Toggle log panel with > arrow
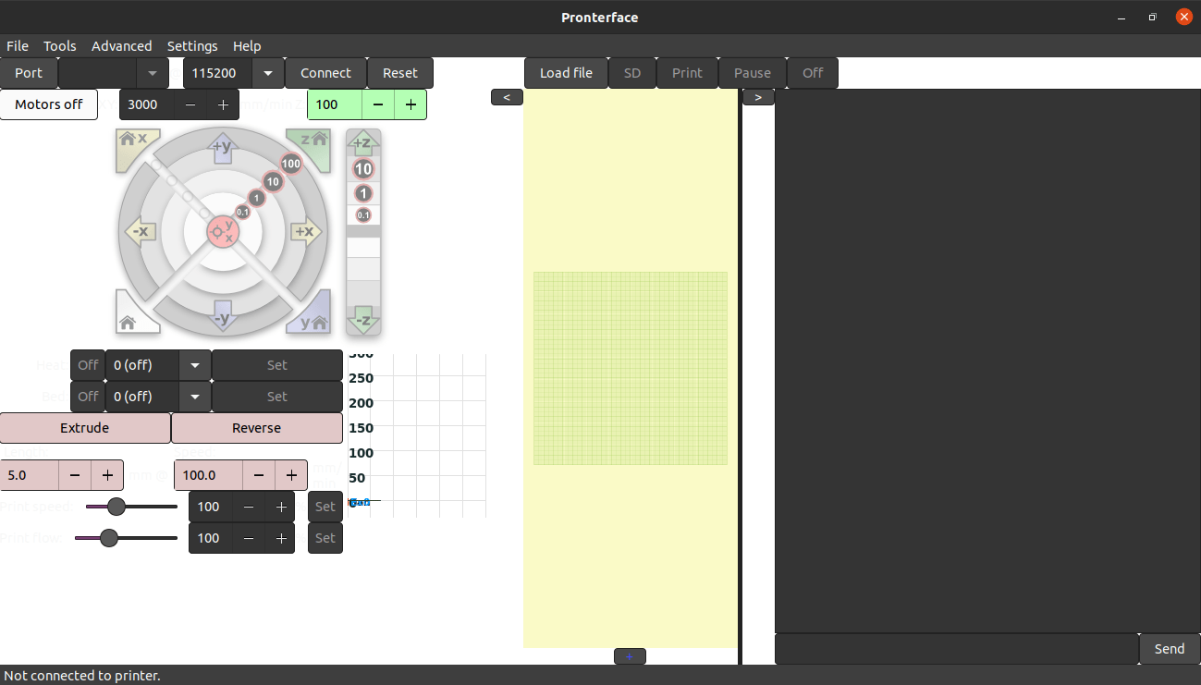 (x=758, y=97)
